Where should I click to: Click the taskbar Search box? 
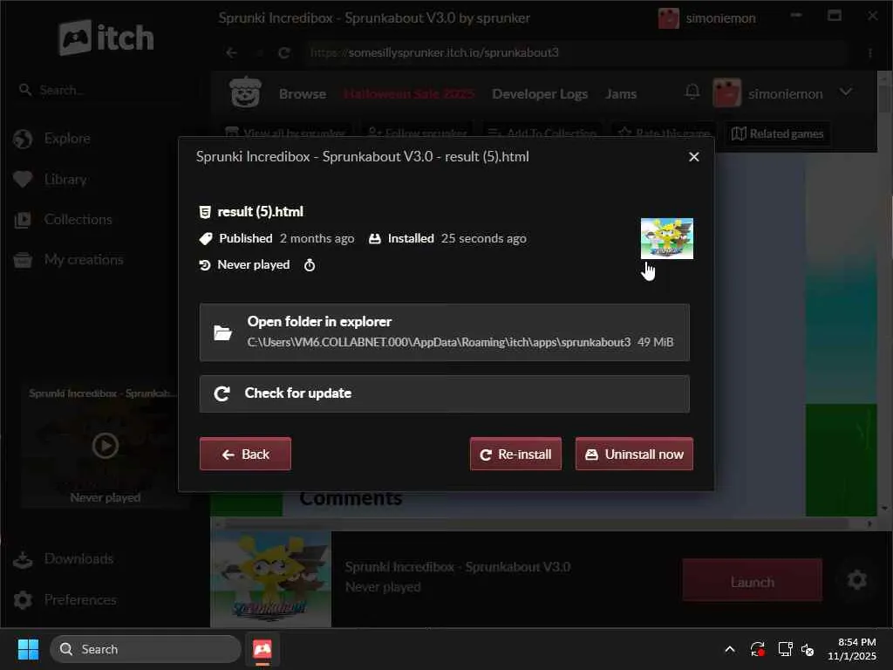point(146,649)
